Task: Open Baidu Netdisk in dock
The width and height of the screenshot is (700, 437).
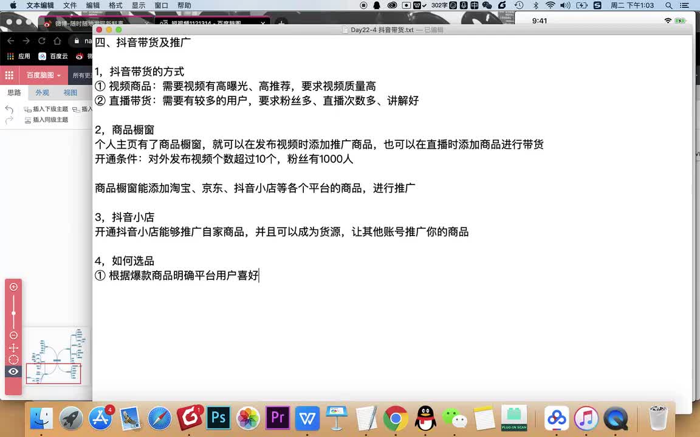Action: pos(557,419)
